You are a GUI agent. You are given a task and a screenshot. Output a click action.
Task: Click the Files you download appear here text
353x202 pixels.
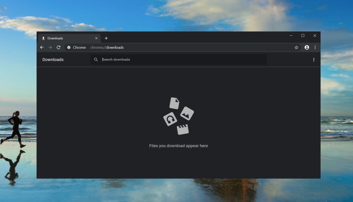pyautogui.click(x=178, y=146)
